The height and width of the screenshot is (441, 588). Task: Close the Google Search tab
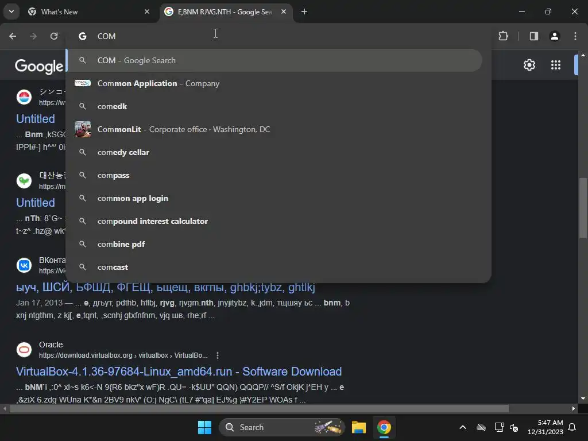[284, 11]
